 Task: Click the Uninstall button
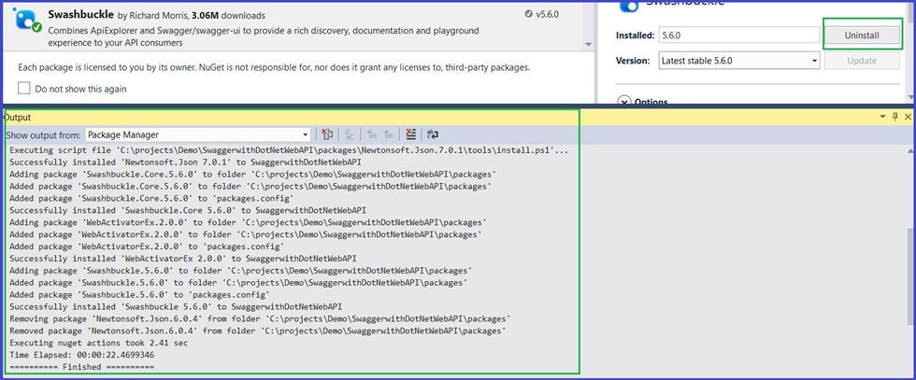[861, 35]
